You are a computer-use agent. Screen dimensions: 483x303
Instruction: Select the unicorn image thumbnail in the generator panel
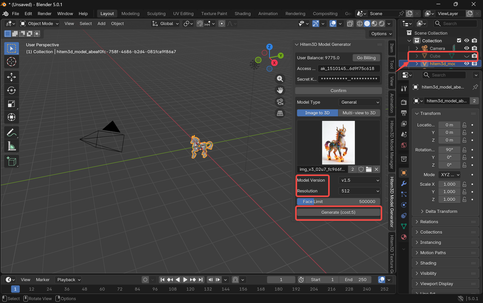pyautogui.click(x=338, y=143)
